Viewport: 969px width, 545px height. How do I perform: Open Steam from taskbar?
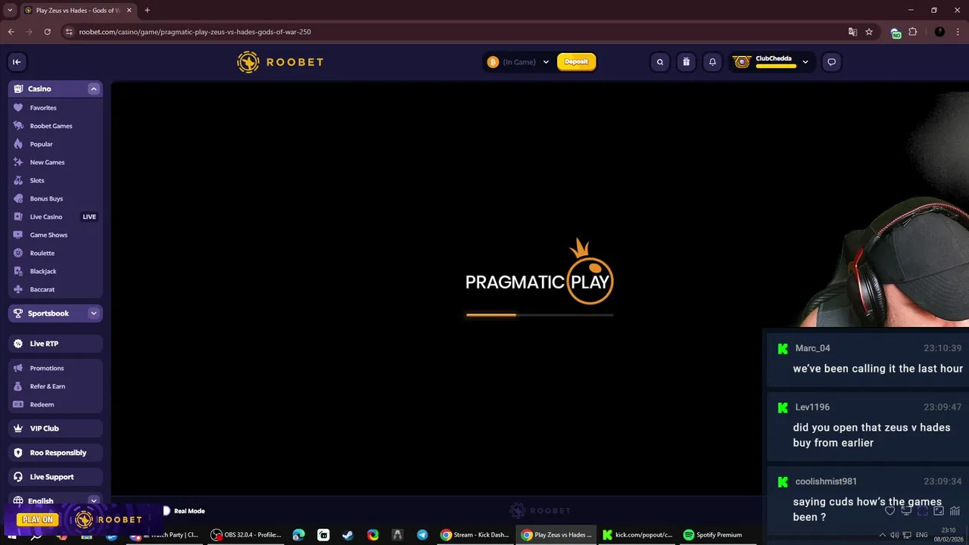pyautogui.click(x=347, y=534)
